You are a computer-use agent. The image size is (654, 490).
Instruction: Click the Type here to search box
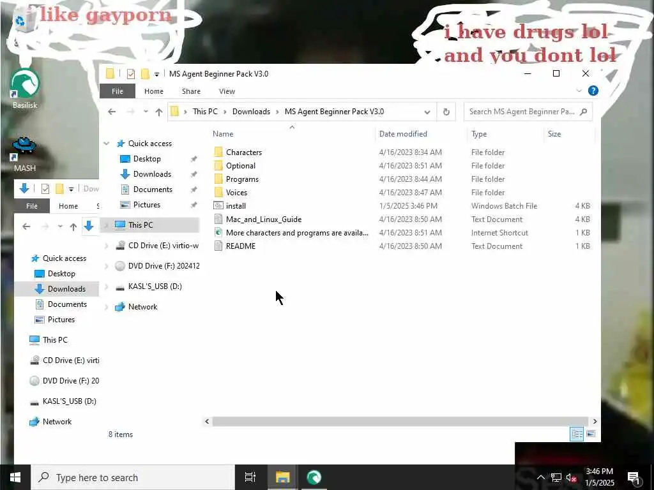pyautogui.click(x=133, y=477)
